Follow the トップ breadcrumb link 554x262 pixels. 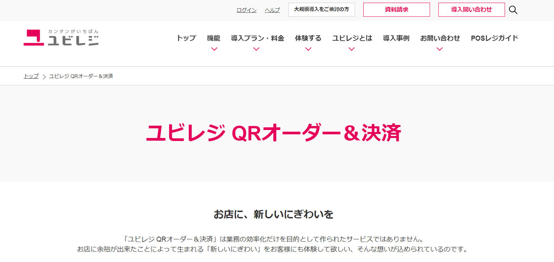pyautogui.click(x=31, y=76)
